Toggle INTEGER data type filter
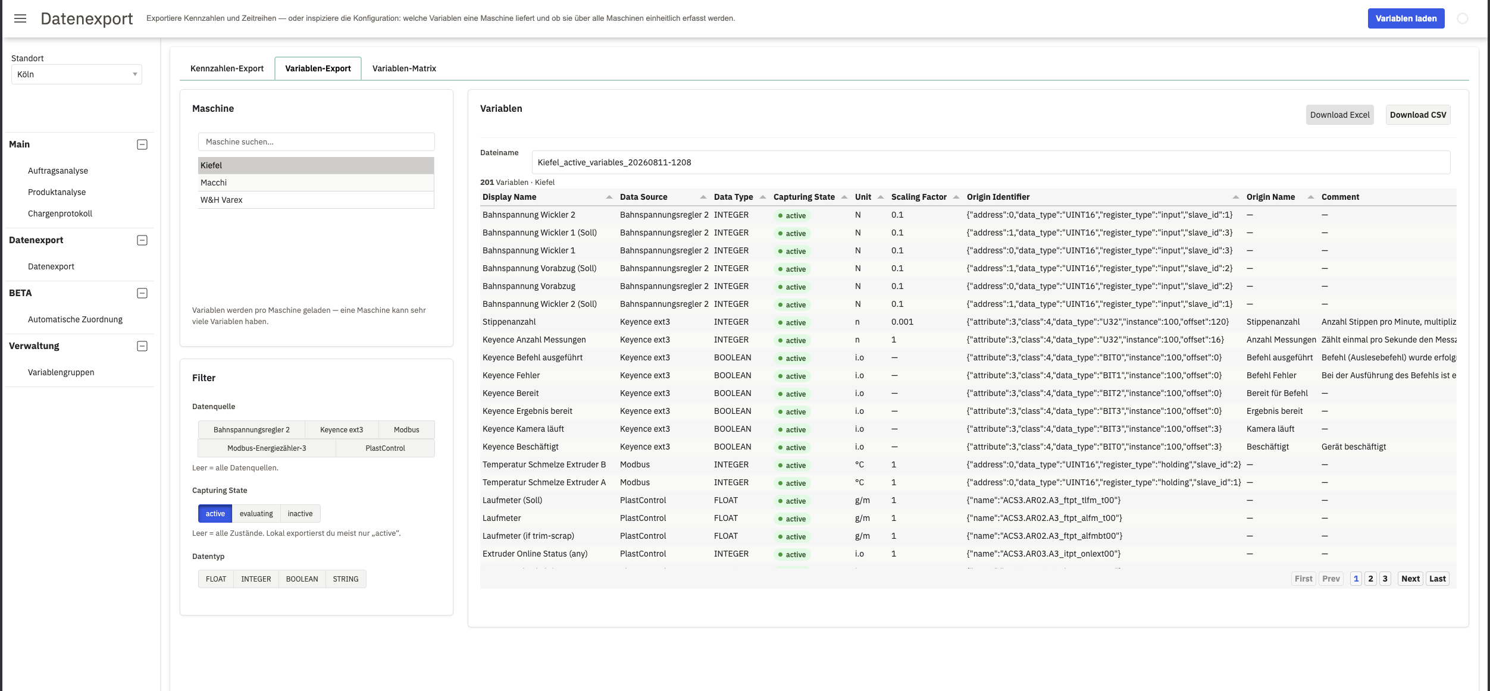Viewport: 1490px width, 691px height. pos(256,579)
